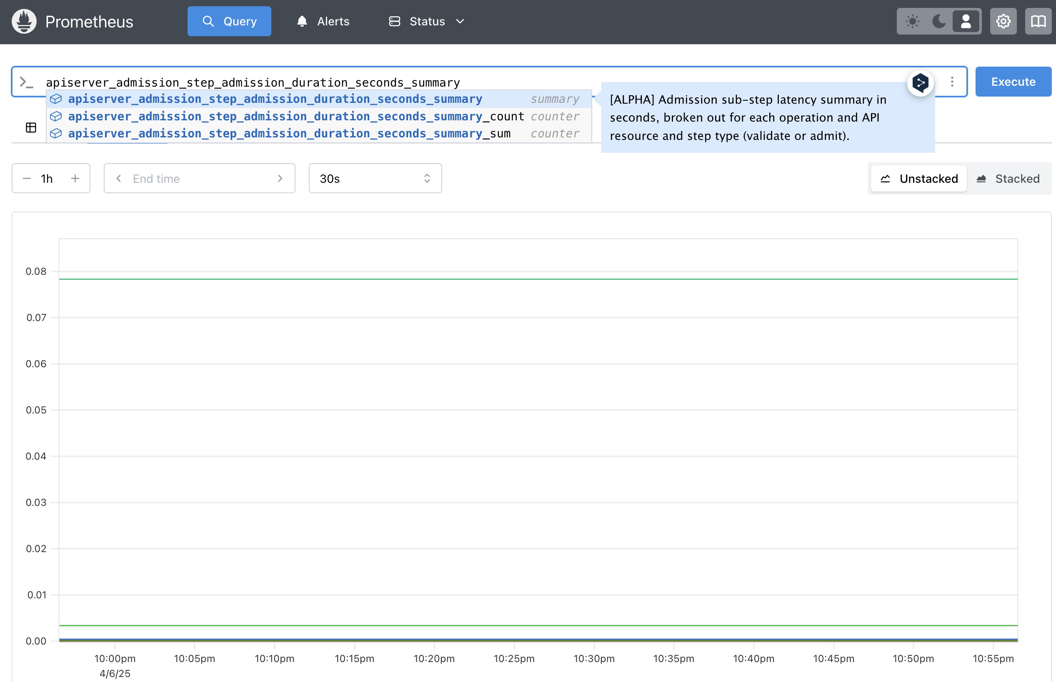Switch to light theme sun icon

click(912, 21)
